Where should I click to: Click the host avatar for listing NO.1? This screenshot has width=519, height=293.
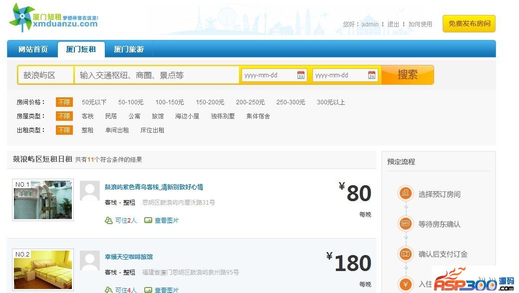click(x=90, y=191)
